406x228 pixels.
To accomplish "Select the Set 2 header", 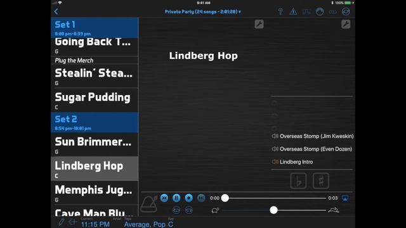I will pos(95,122).
